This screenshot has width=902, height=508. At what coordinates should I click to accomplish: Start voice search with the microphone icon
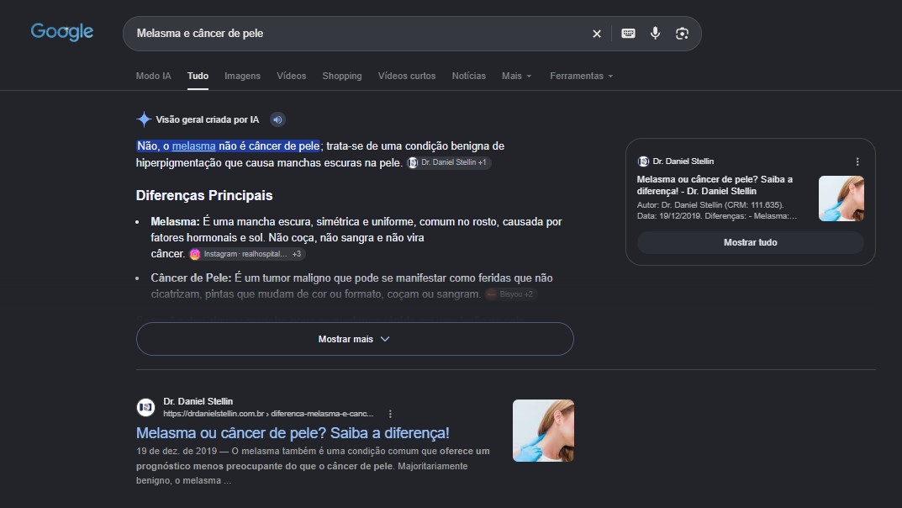click(655, 34)
